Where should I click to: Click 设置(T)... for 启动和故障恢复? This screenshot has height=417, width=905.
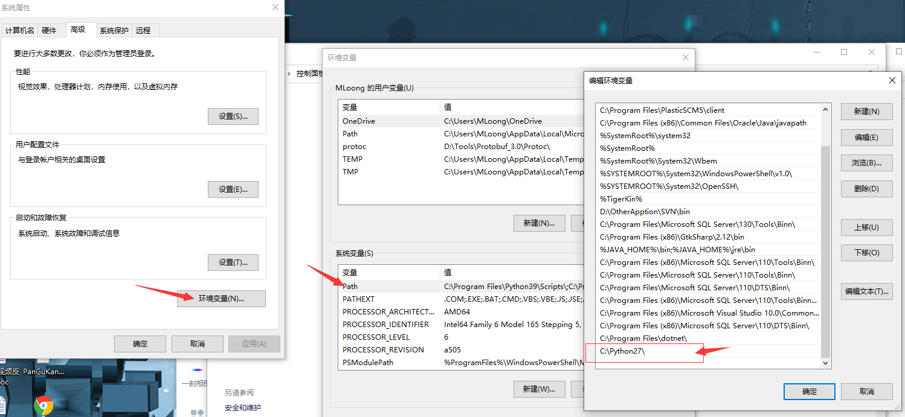pos(233,262)
